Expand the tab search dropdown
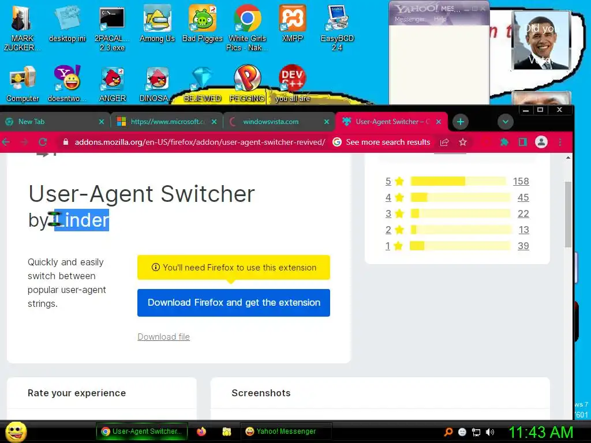591x443 pixels. tap(505, 122)
